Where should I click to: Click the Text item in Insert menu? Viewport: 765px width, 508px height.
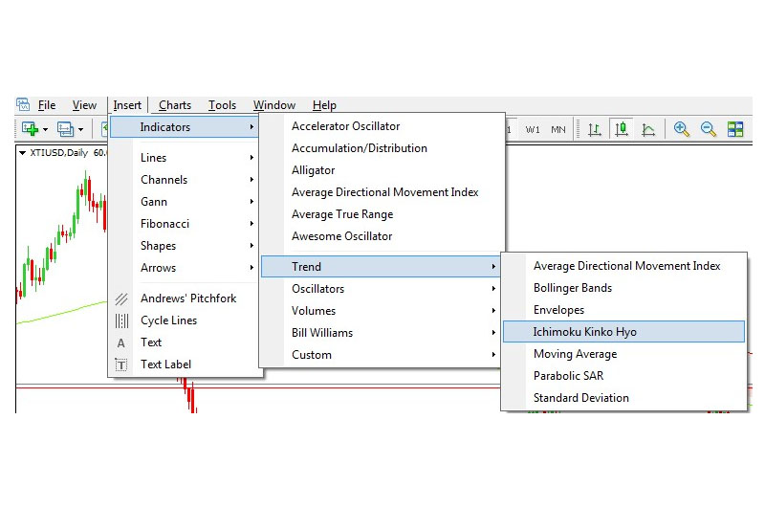coord(185,342)
